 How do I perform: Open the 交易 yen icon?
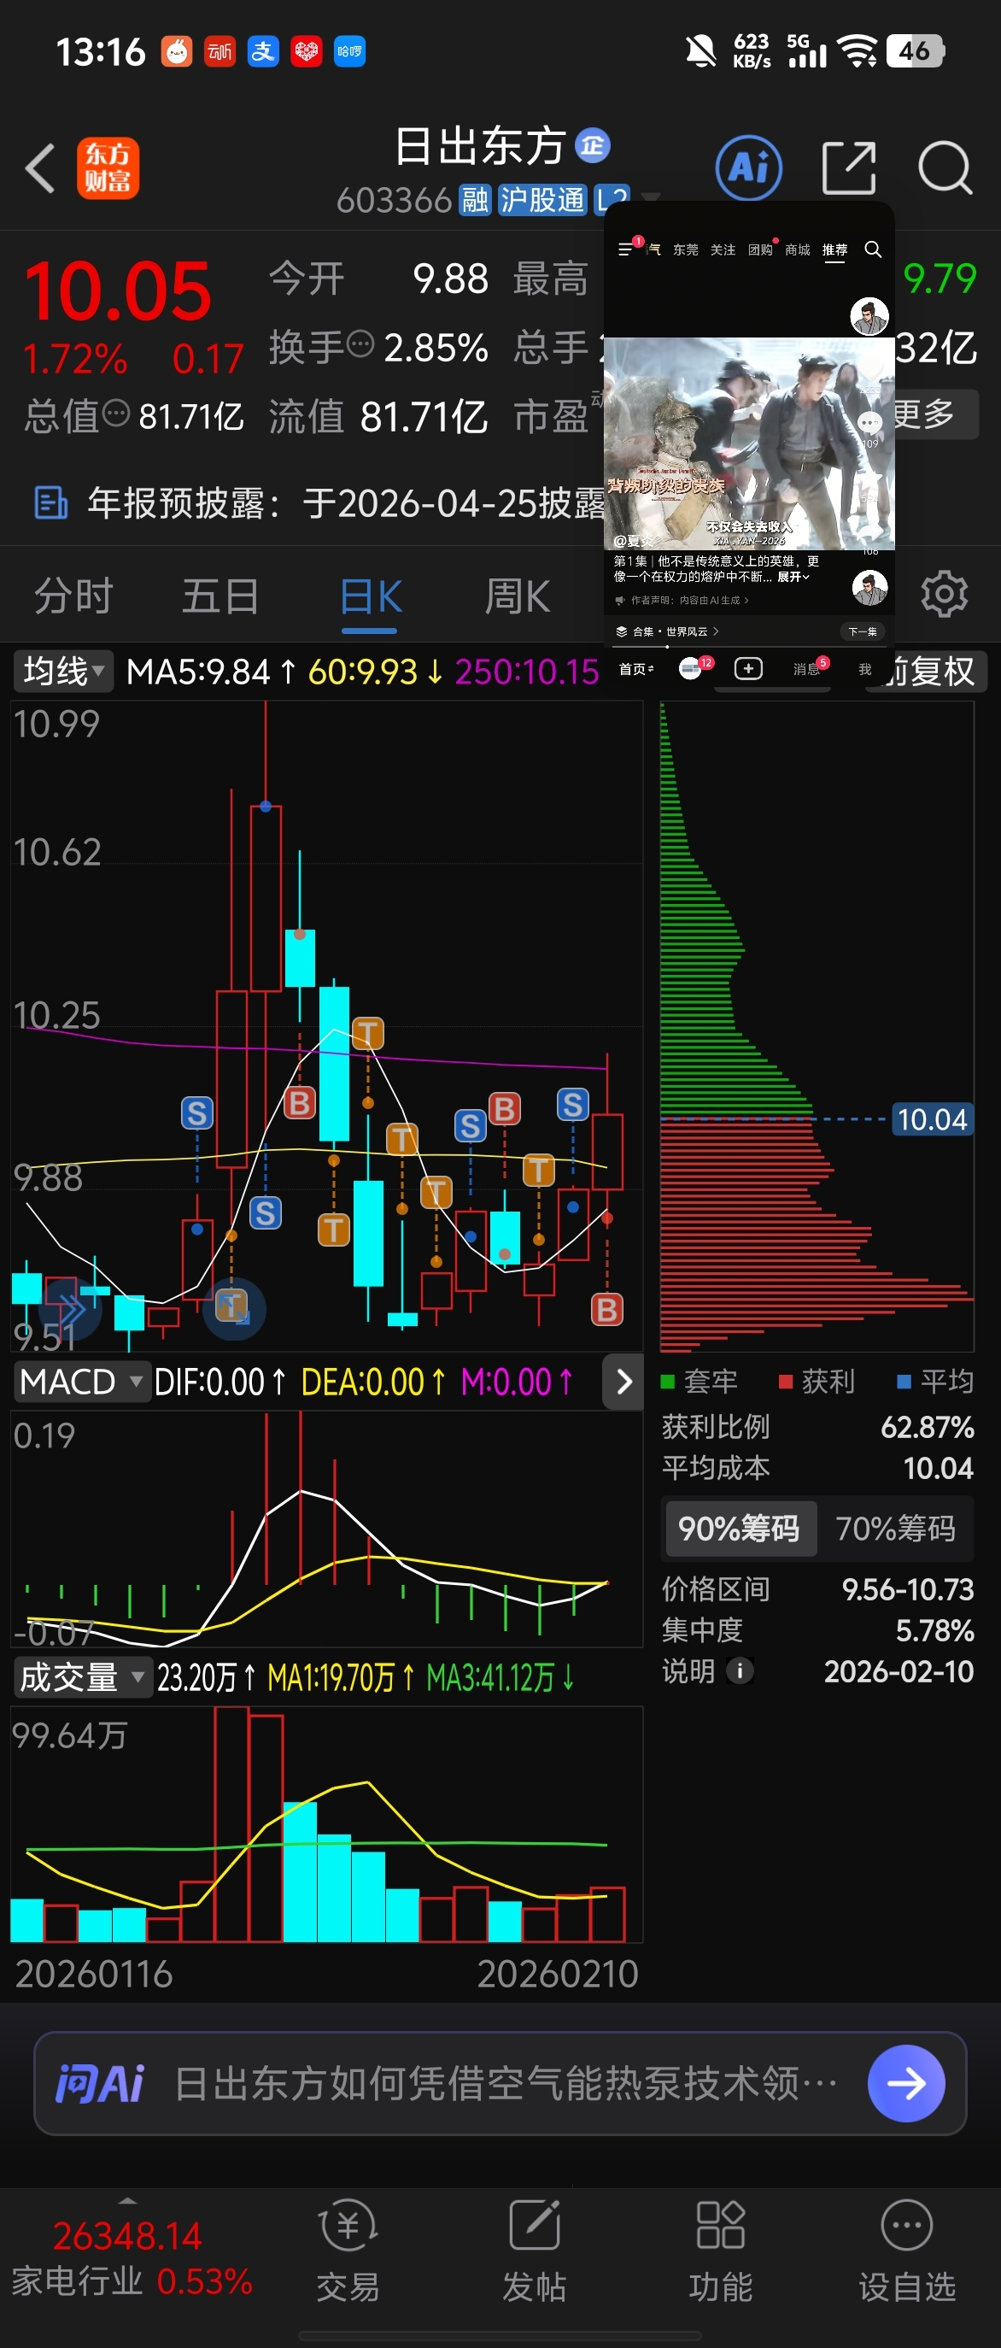(x=348, y=2225)
